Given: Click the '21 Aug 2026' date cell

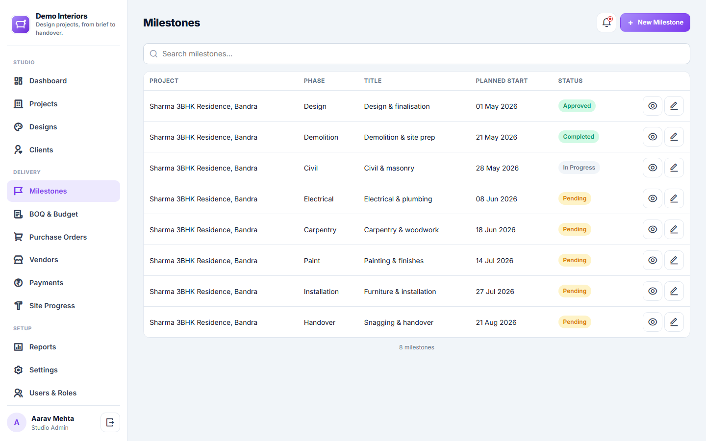Looking at the screenshot, I should click(x=496, y=322).
